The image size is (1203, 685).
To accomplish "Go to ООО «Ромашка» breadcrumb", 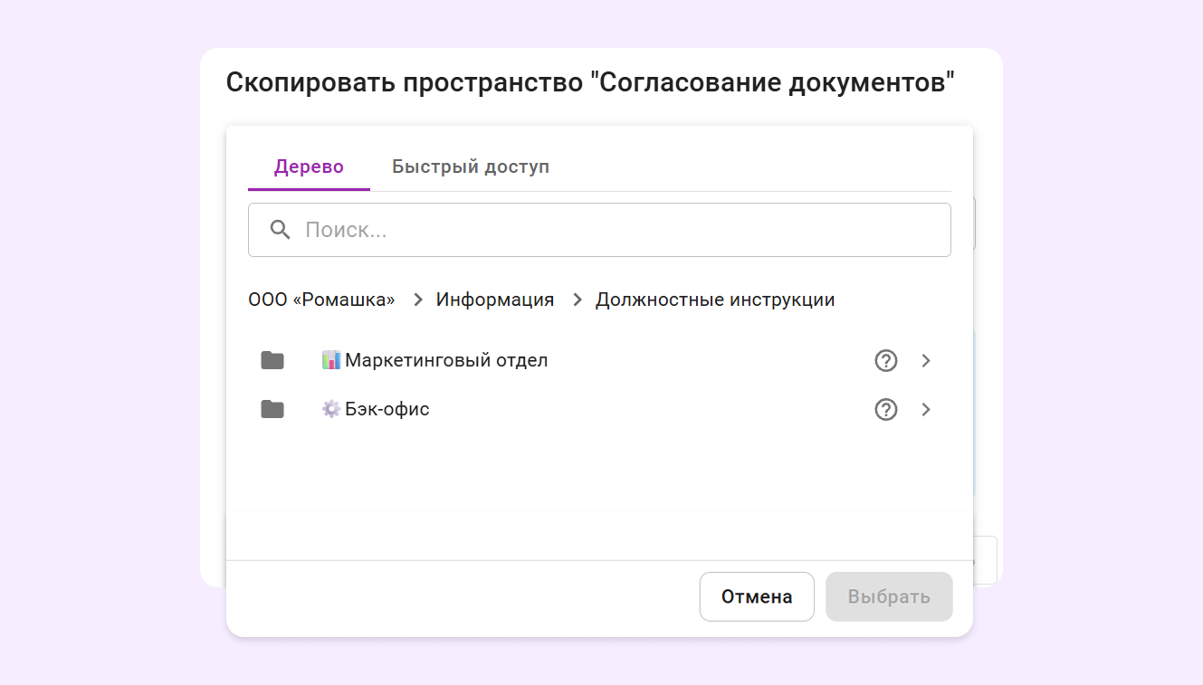I will [x=321, y=300].
